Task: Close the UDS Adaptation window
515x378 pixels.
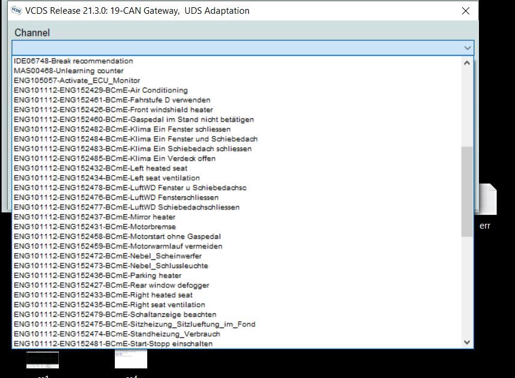Action: (465, 11)
